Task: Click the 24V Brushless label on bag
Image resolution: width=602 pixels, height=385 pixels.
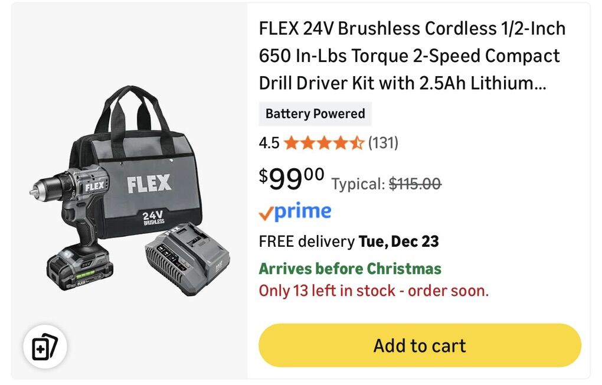Action: (153, 217)
